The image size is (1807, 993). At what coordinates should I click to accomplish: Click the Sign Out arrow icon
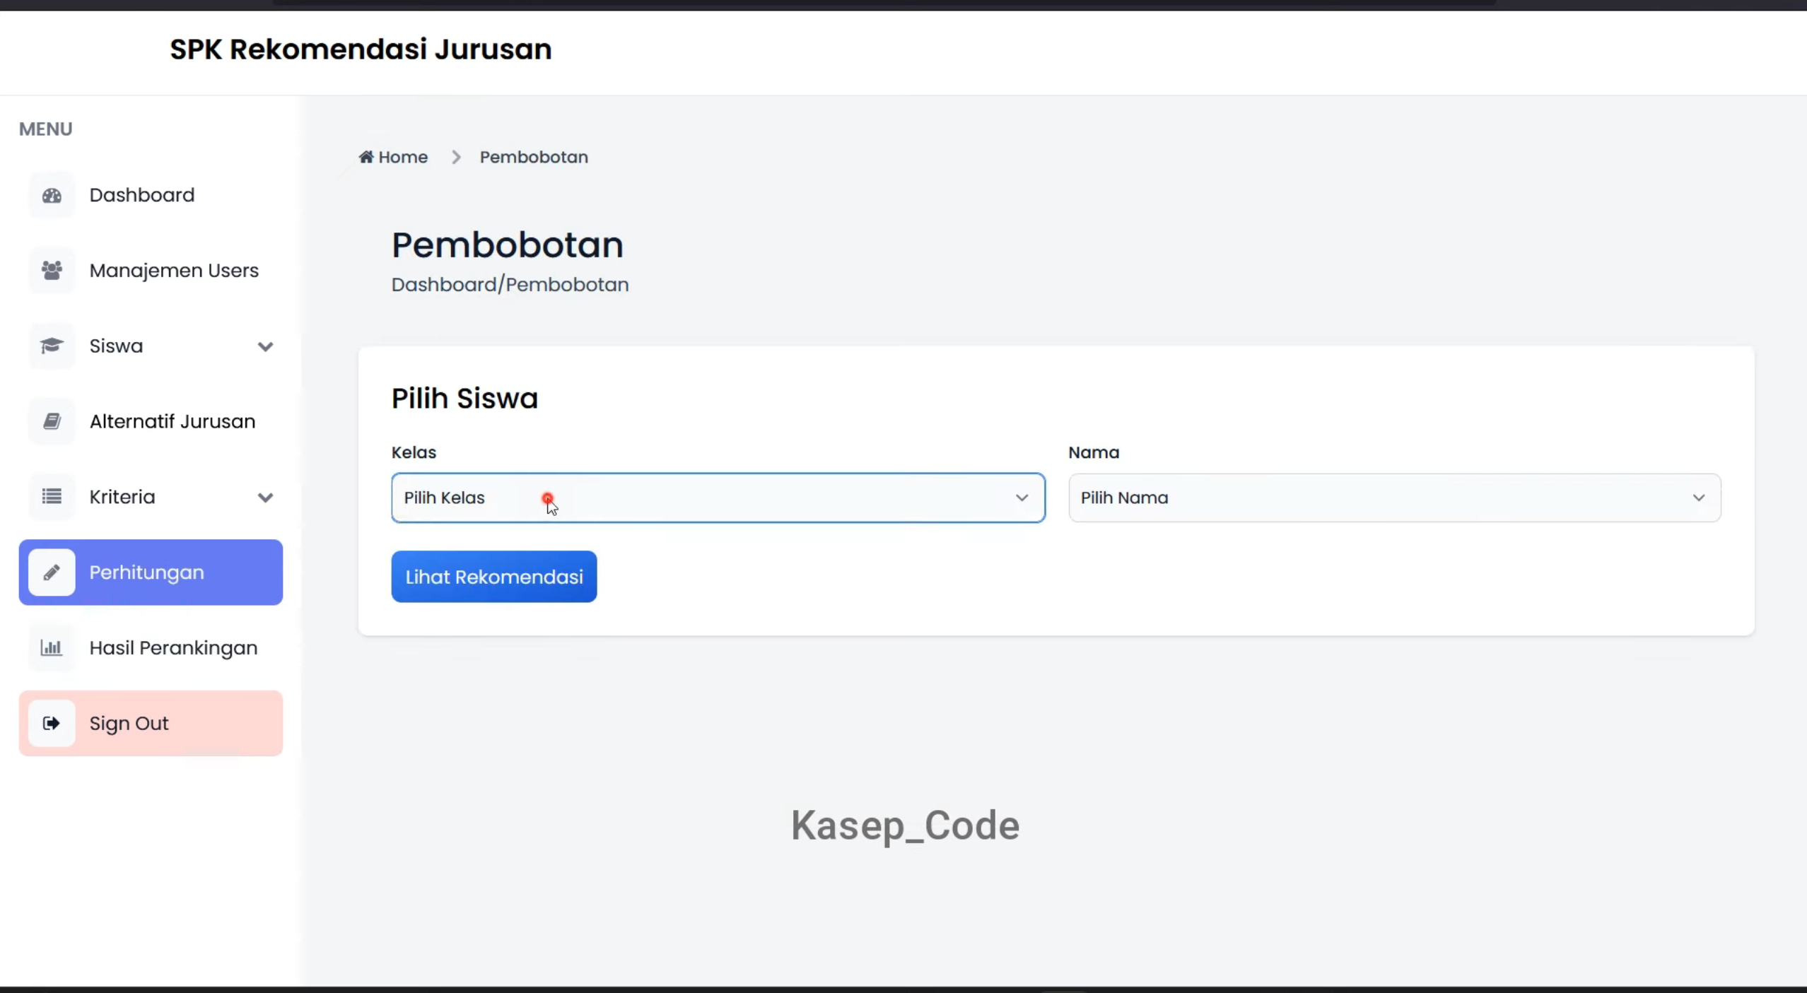[x=52, y=723]
